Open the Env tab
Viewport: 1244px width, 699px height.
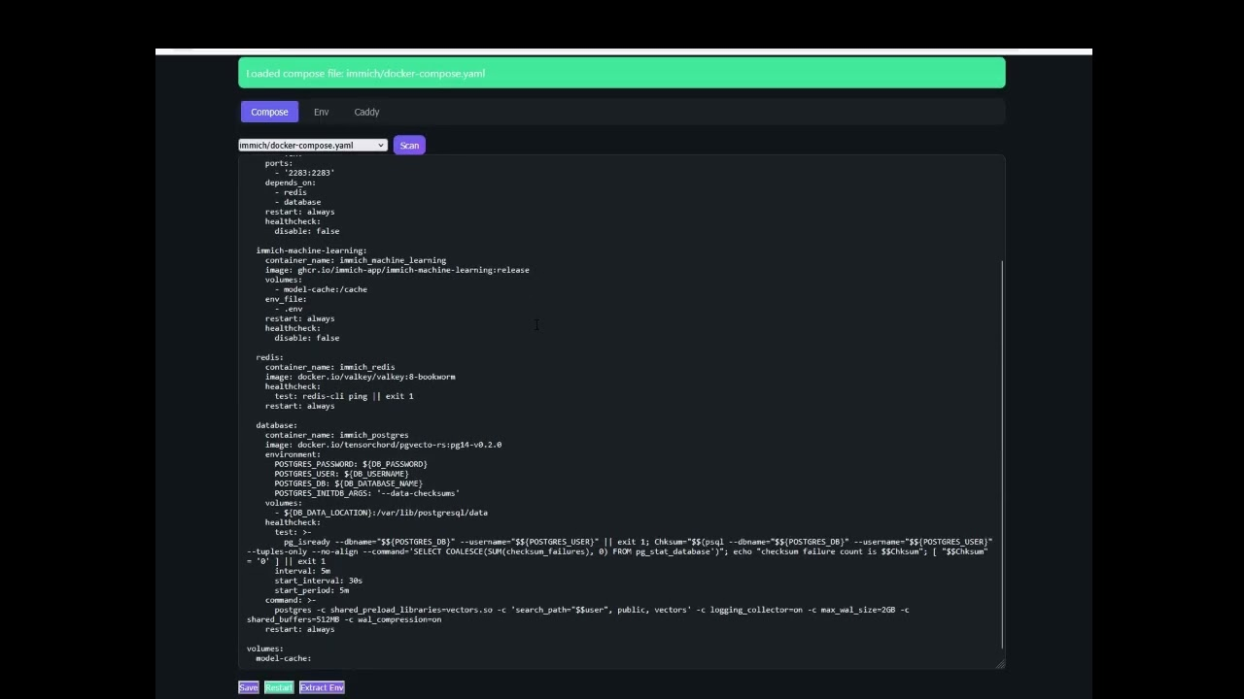[x=321, y=112]
